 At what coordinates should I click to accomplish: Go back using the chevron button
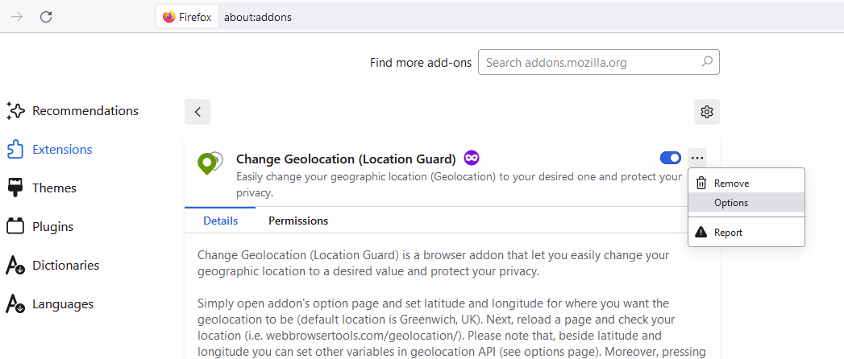click(197, 112)
